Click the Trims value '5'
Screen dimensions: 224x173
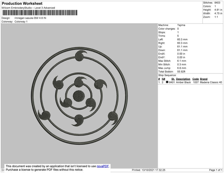(178, 36)
